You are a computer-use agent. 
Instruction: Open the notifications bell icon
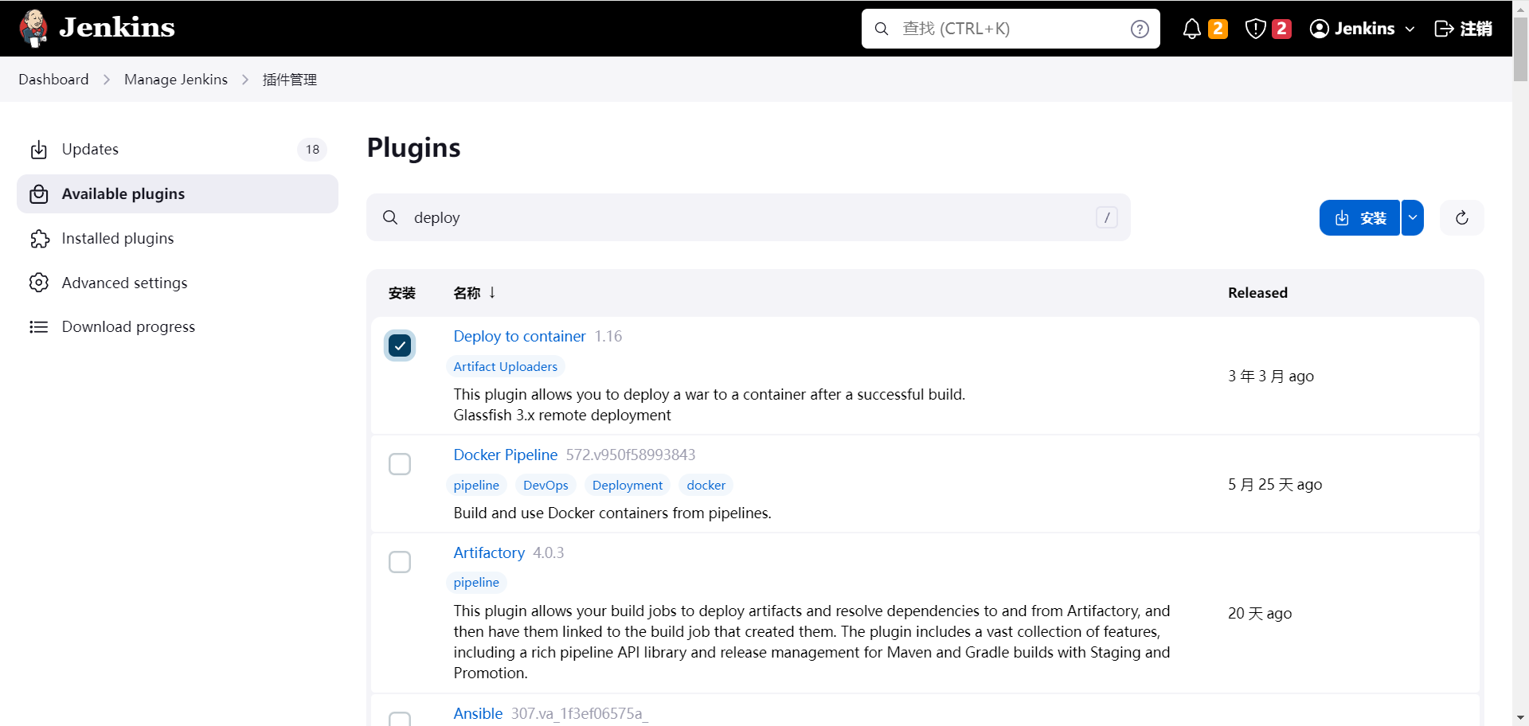pyautogui.click(x=1191, y=29)
